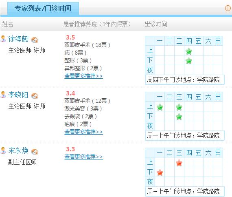Click the house icon next to 李晓阳
Screen dimensions: 232x197
[x=35, y=95]
